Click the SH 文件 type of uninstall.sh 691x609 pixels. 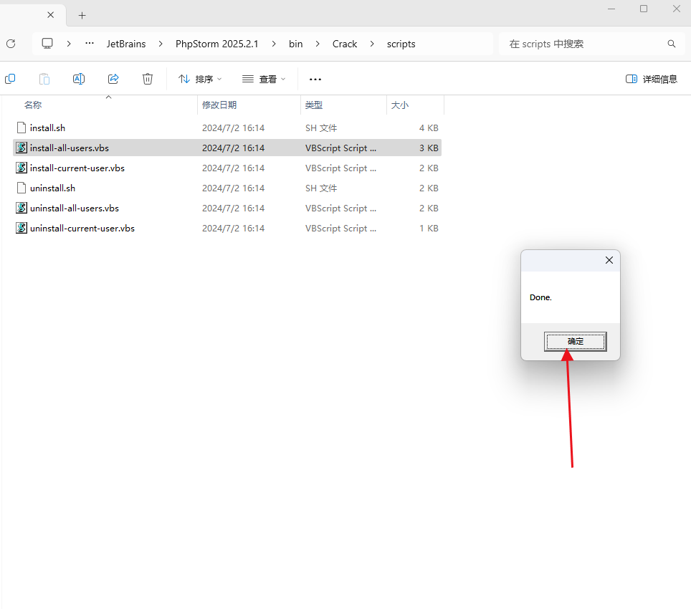[x=321, y=188]
